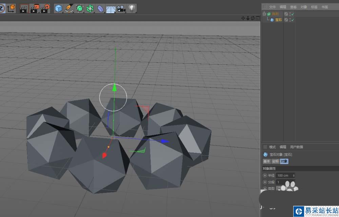
Task: Toggle the 分段 animation dot
Action: 265,182
